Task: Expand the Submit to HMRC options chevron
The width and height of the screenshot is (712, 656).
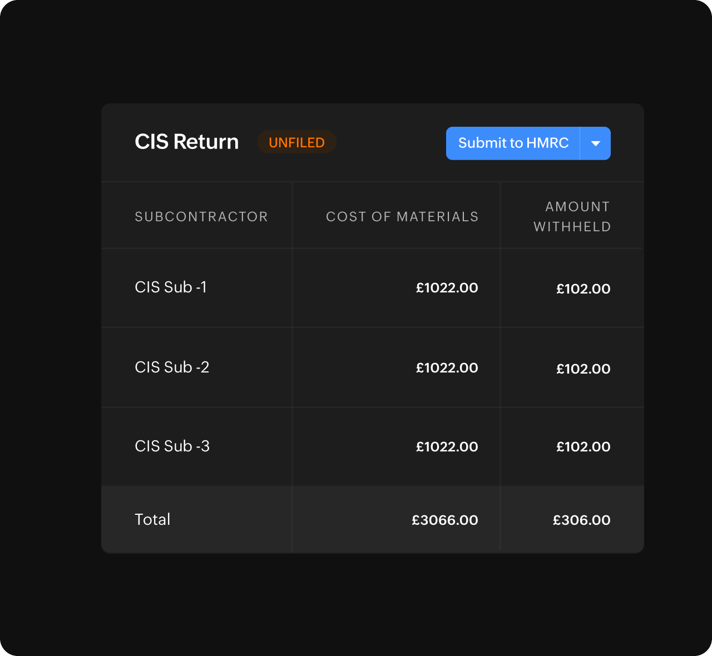Action: 596,143
